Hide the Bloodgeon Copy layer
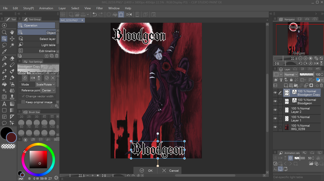The height and width of the screenshot is (181, 324). tap(275, 93)
